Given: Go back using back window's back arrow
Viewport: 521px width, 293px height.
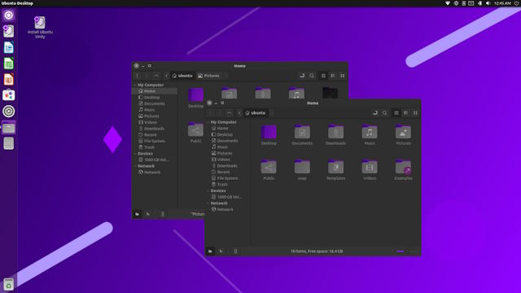Looking at the screenshot, I should pos(138,76).
